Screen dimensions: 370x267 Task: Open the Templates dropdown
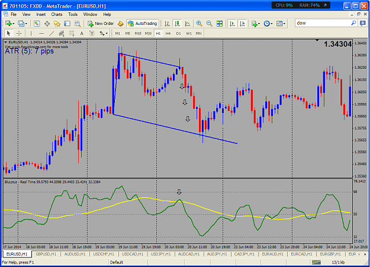click(x=281, y=23)
